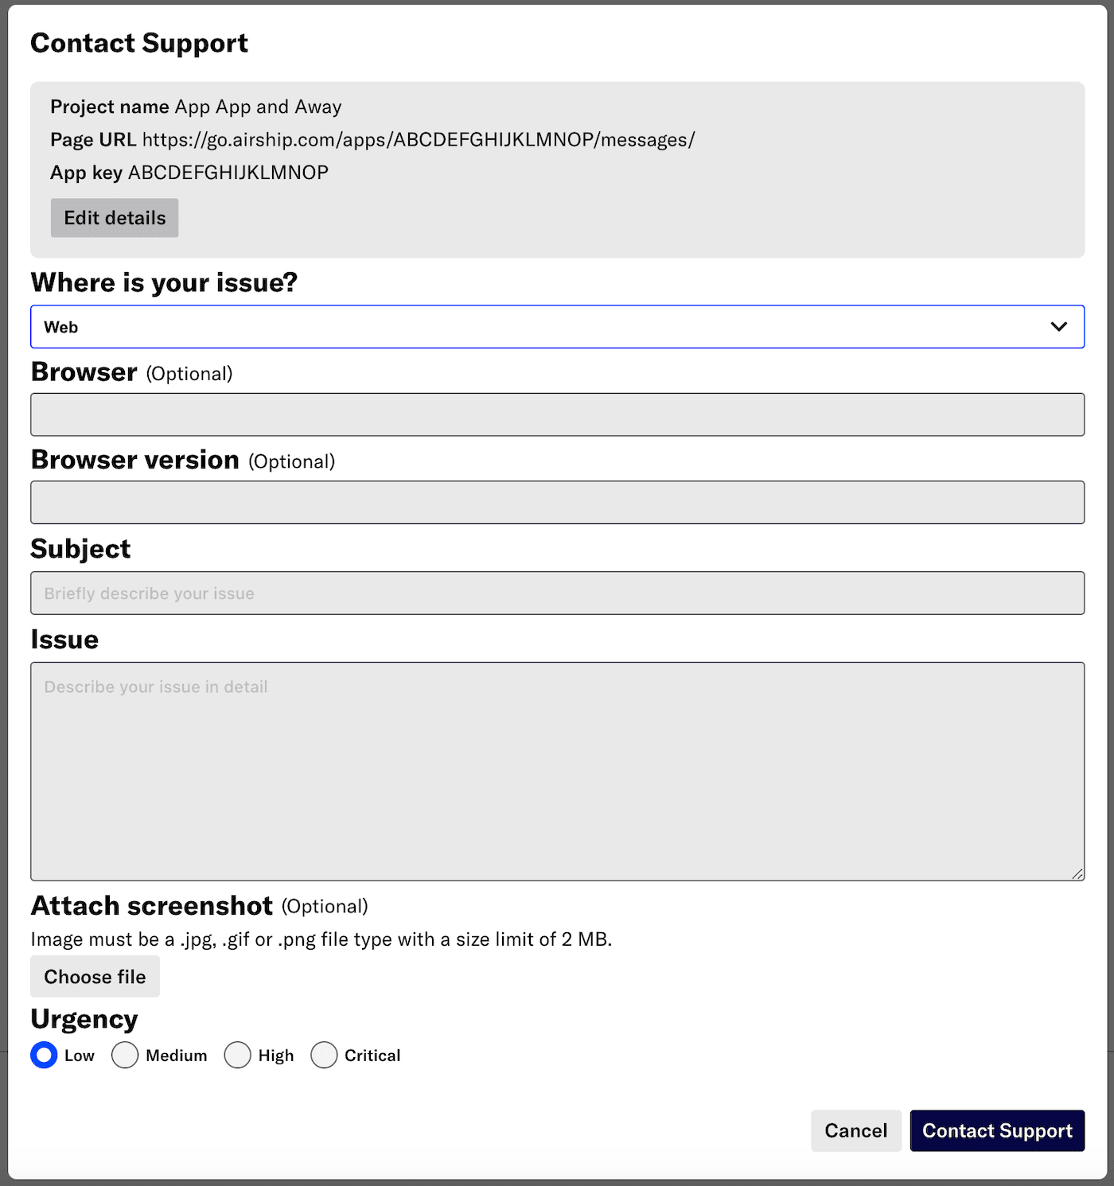Click the Subject text field
This screenshot has width=1114, height=1186.
tap(557, 593)
